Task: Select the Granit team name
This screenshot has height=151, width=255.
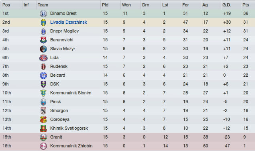Action: coord(56,137)
